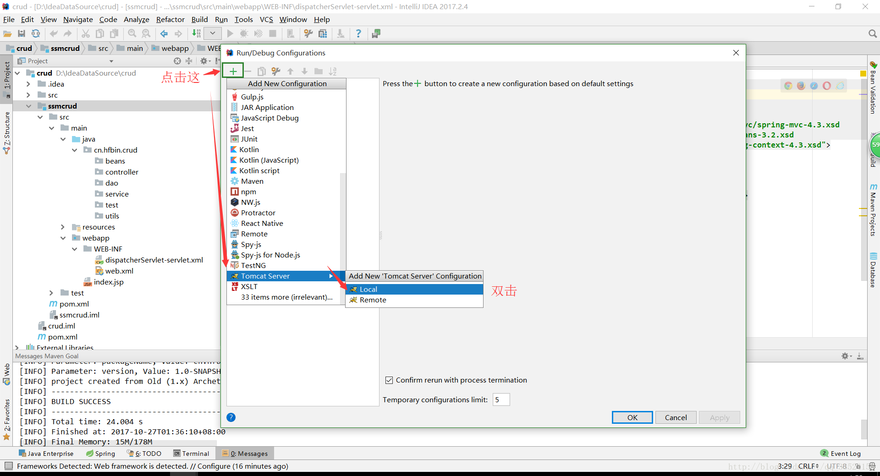
Task: Click the Back navigation arrow
Action: pyautogui.click(x=164, y=33)
